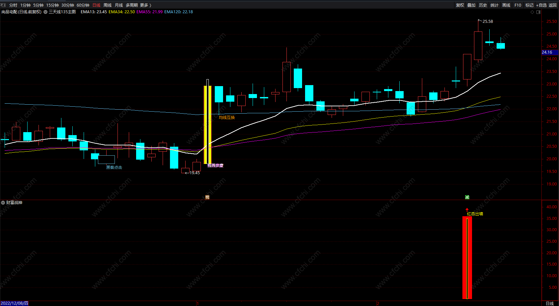The height and width of the screenshot is (306, 559).
Task: Click the 尚品宅配(日线.前复权) stock title
Action: point(22,12)
